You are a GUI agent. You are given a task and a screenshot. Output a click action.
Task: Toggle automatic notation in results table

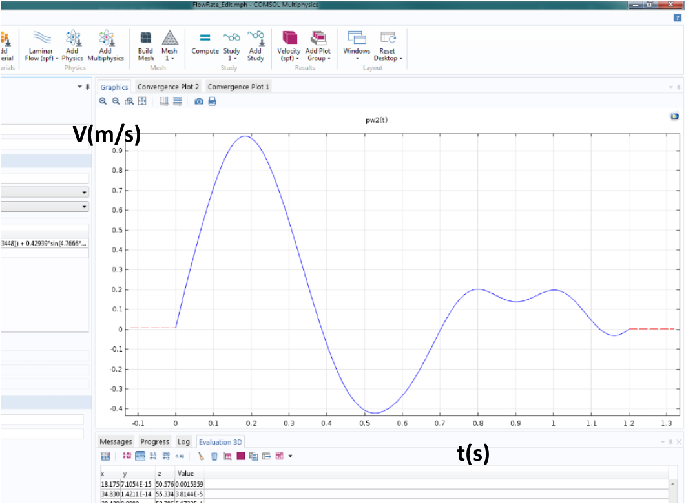pyautogui.click(x=140, y=456)
